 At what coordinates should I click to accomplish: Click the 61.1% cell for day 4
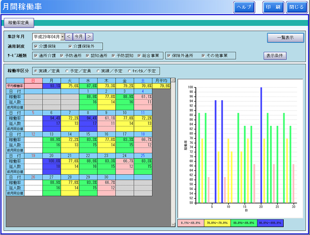(143, 97)
